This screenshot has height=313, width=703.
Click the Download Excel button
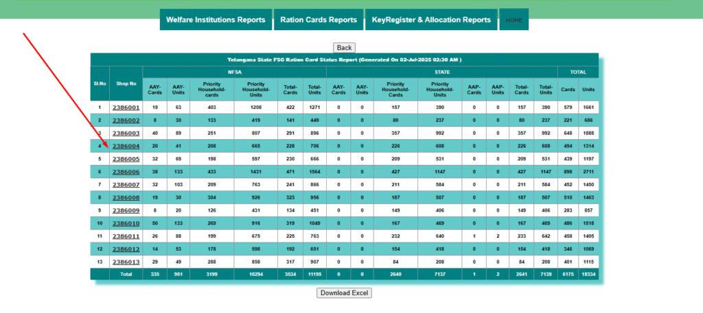pos(345,293)
